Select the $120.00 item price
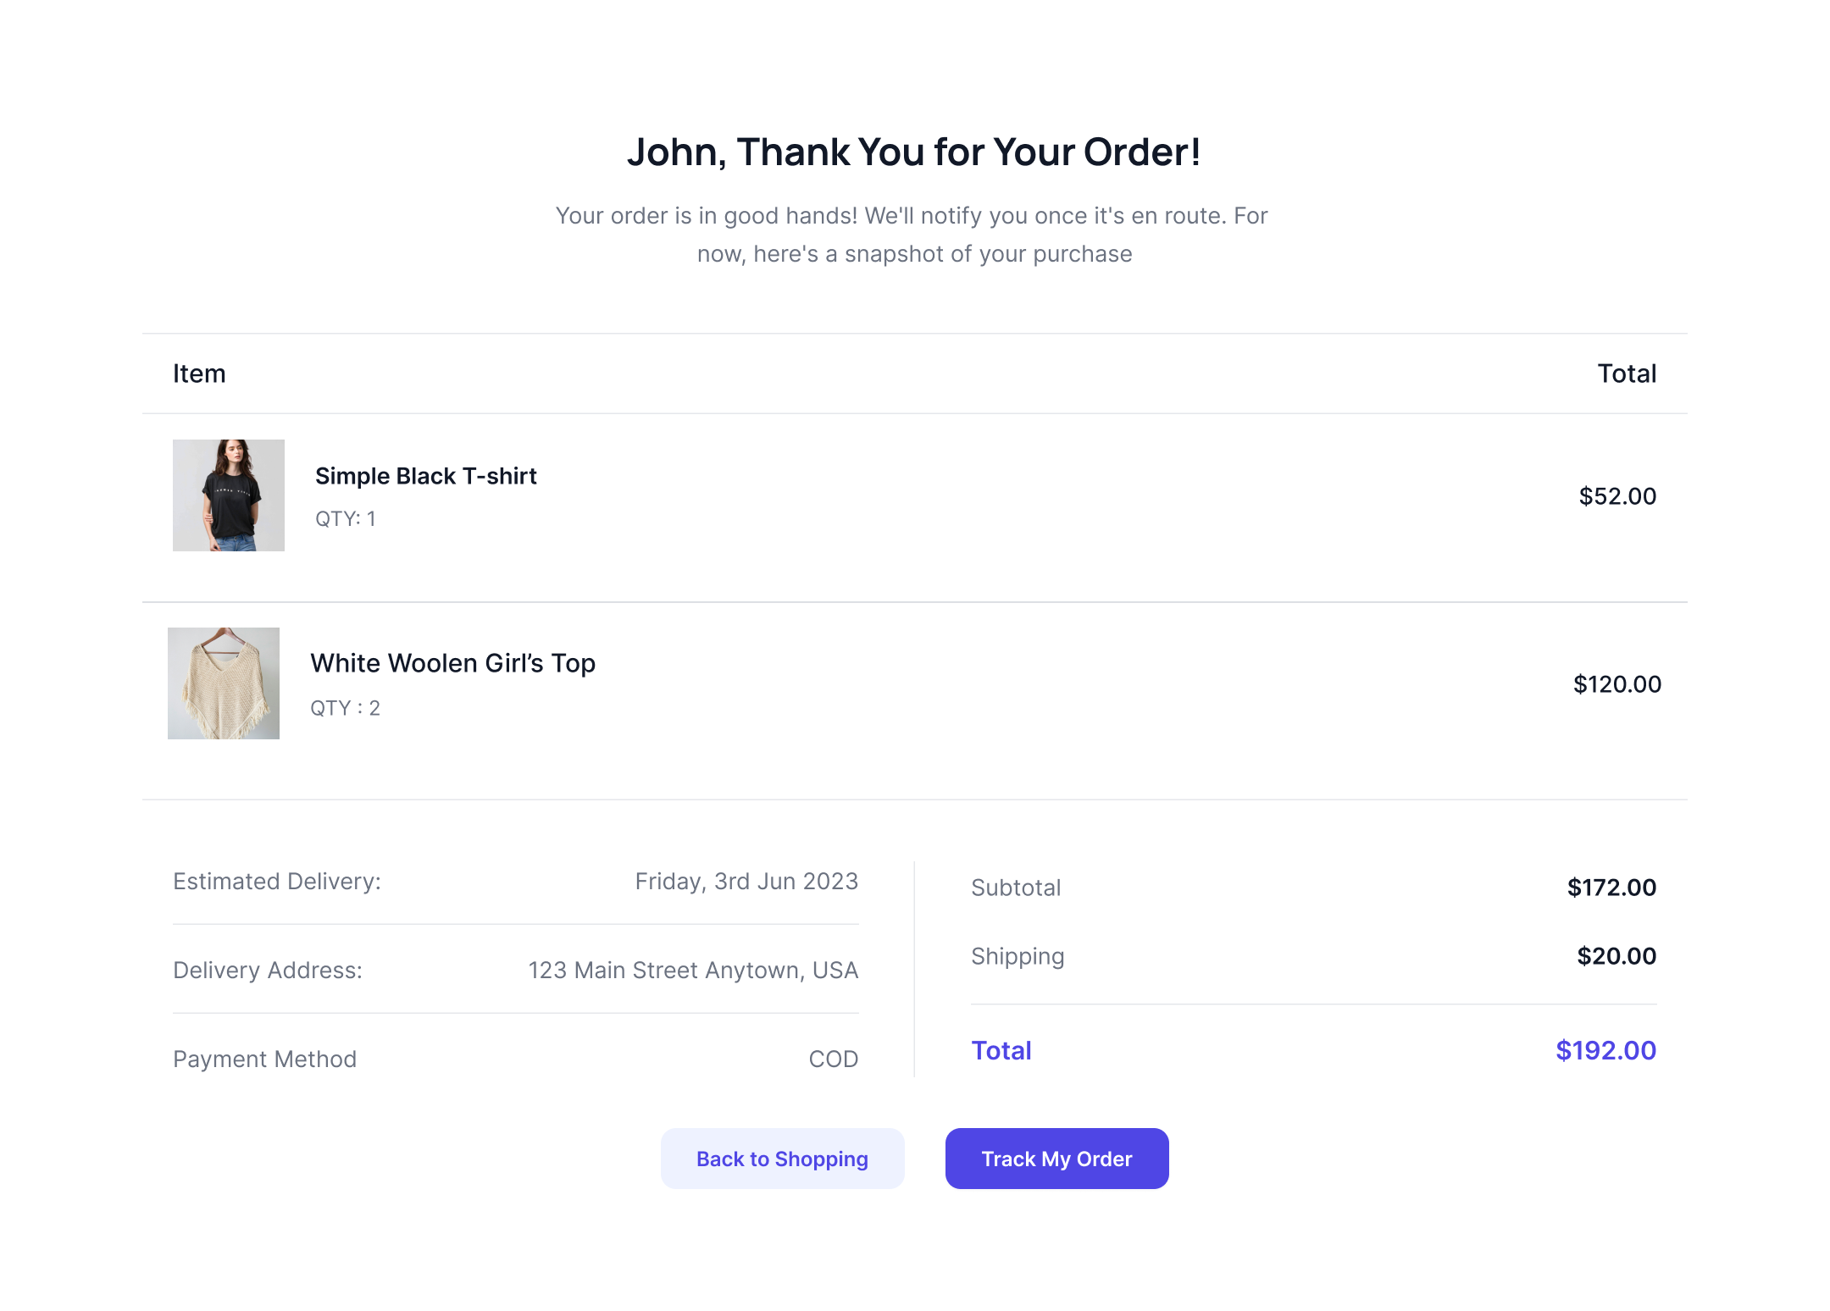This screenshot has height=1311, width=1830. [1616, 684]
